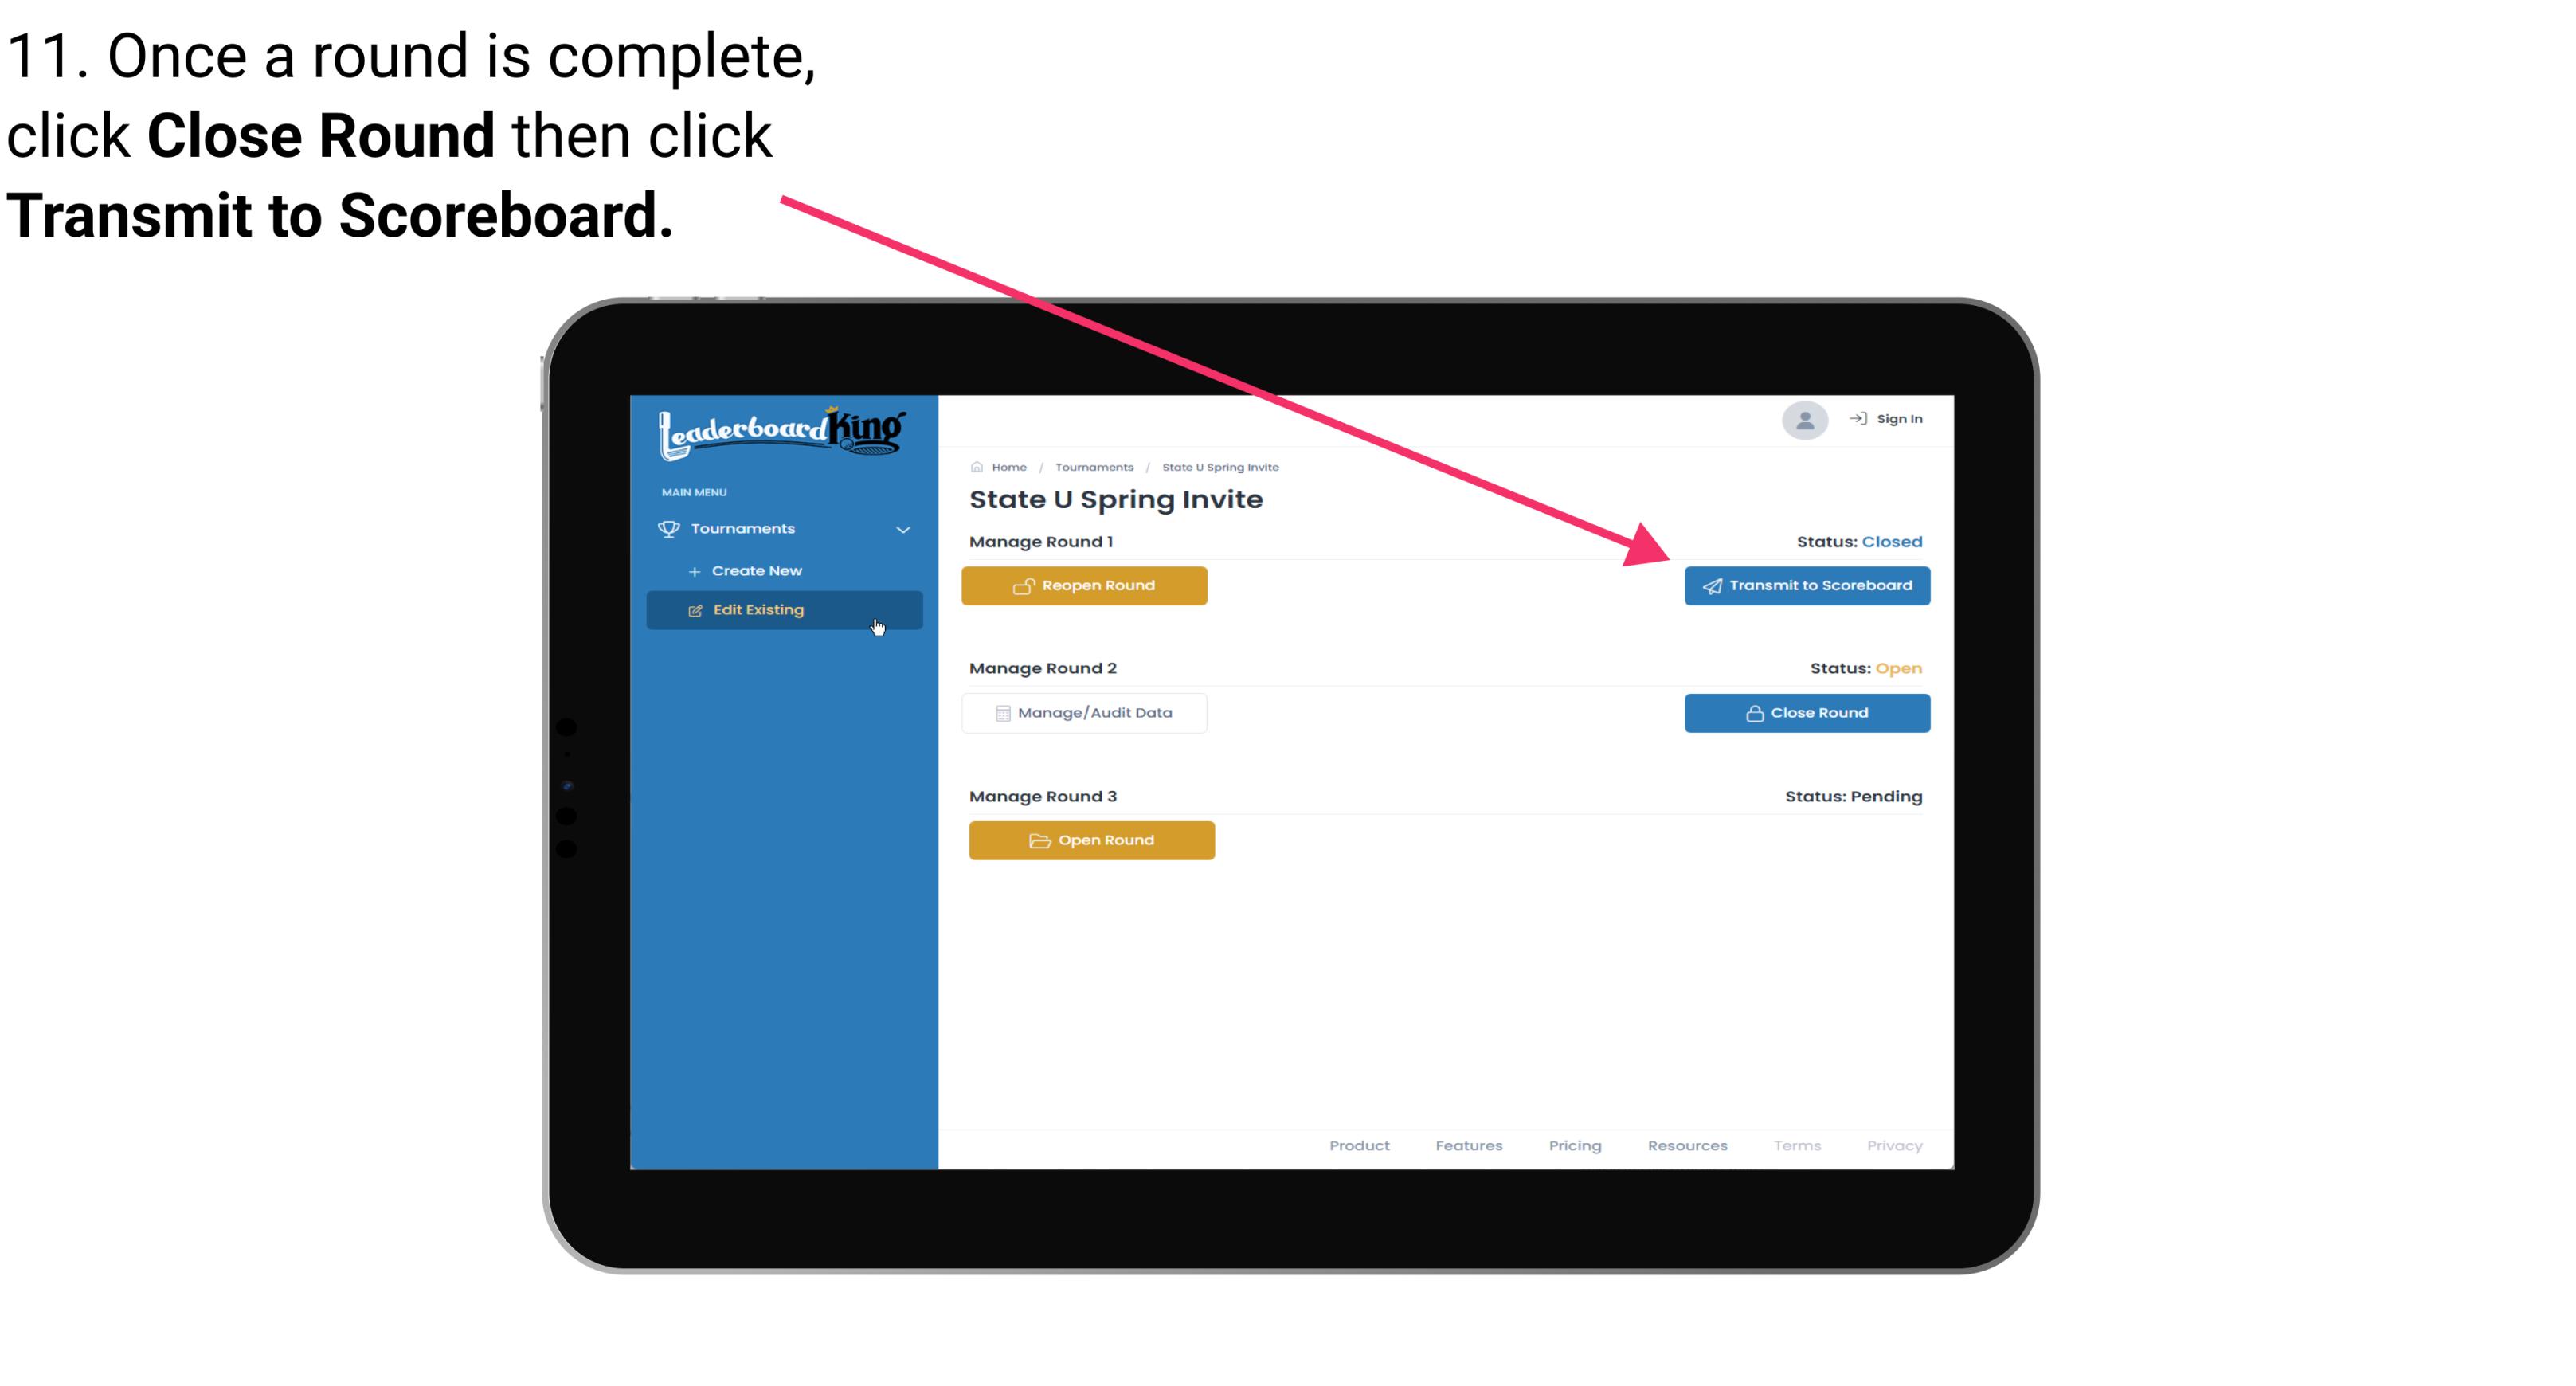Click the Pricing footer link
This screenshot has height=1386, width=2576.
(x=1576, y=1145)
